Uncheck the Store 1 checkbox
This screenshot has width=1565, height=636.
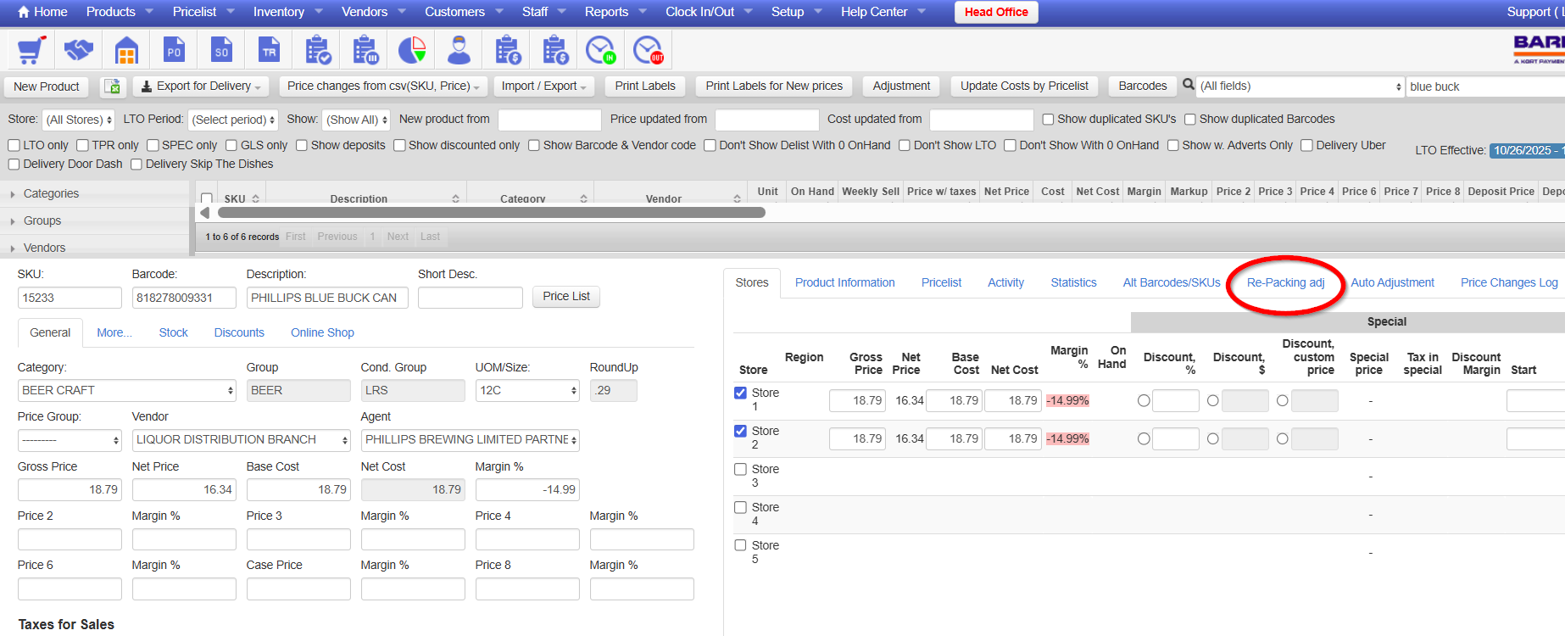pyautogui.click(x=740, y=393)
